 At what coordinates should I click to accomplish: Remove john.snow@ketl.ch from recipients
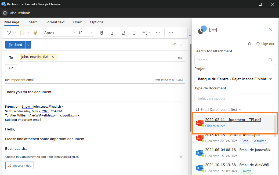click(x=53, y=57)
